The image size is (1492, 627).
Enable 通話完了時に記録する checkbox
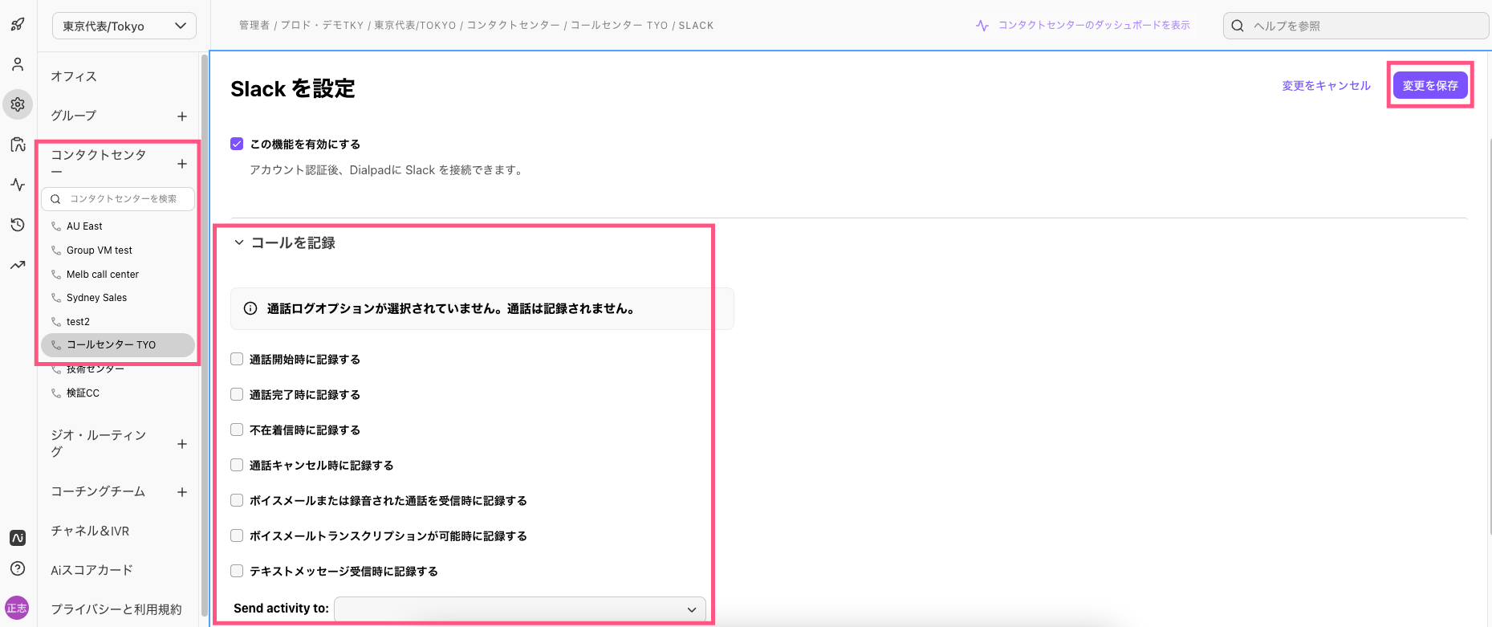tap(237, 394)
